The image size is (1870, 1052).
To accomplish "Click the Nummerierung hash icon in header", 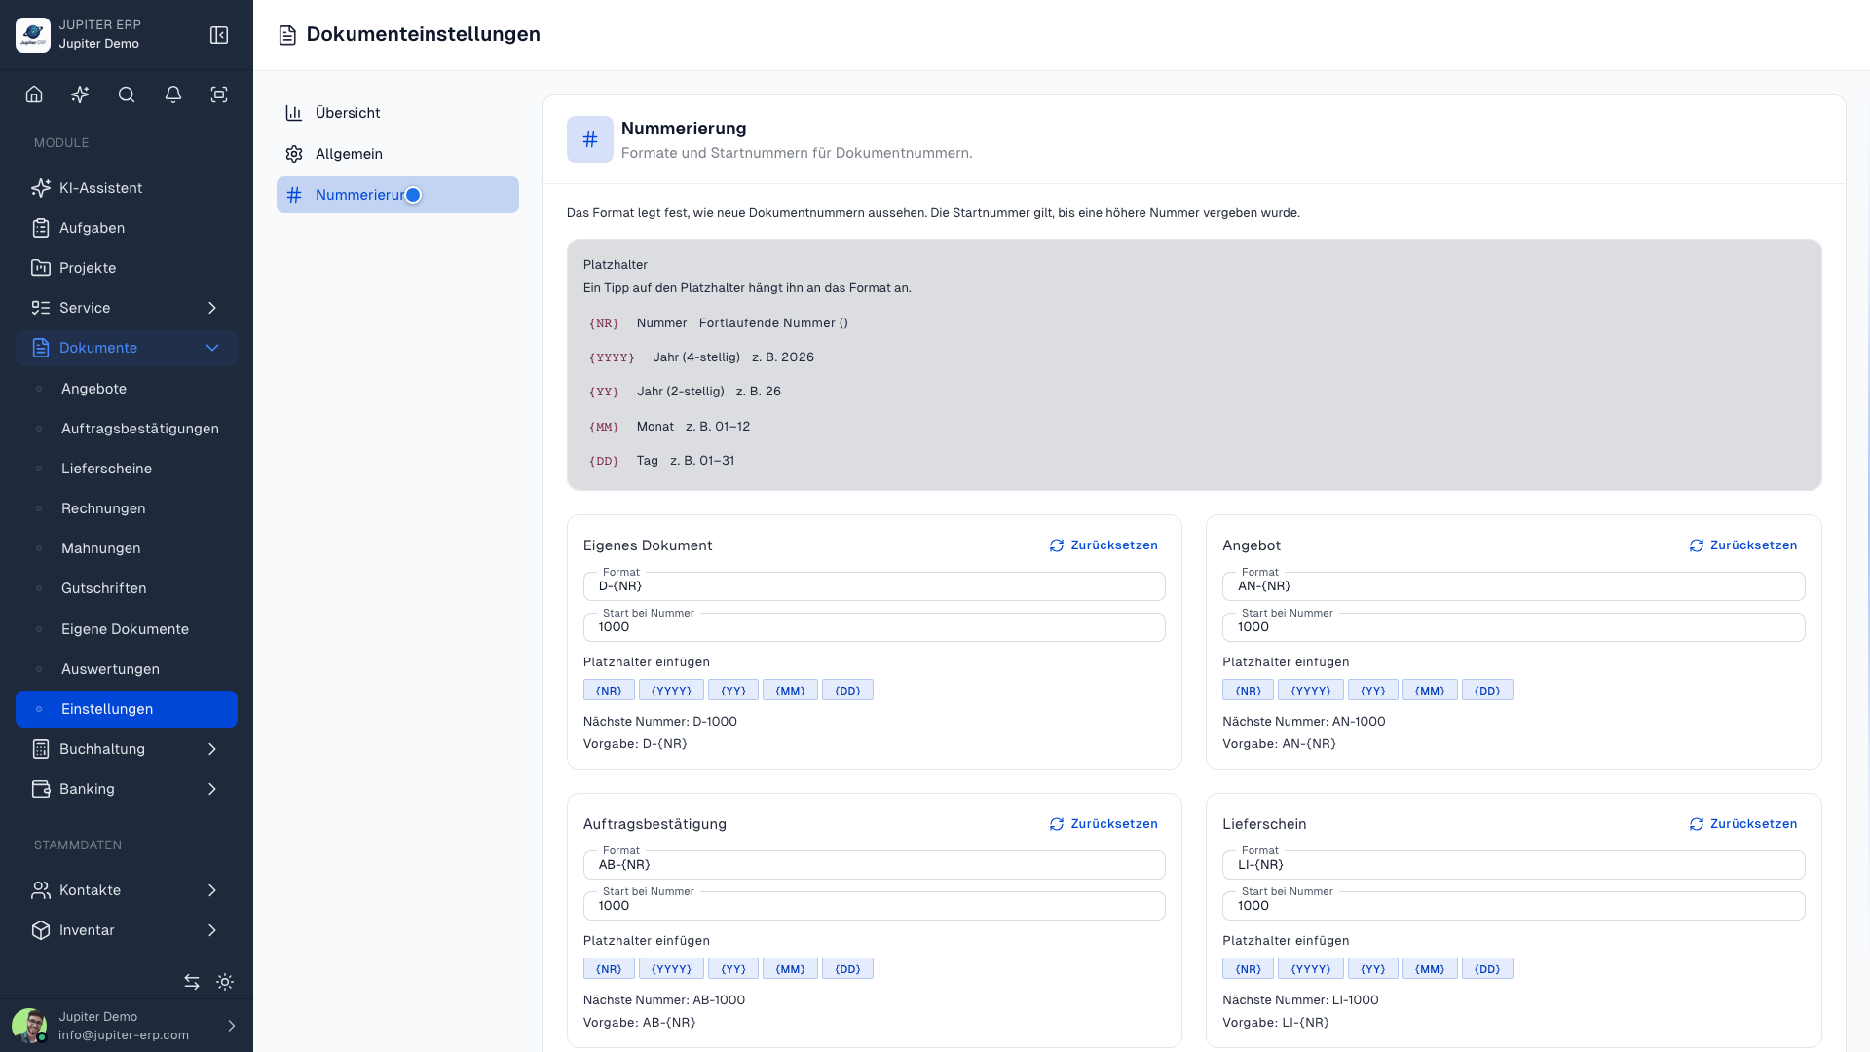I will [x=590, y=139].
